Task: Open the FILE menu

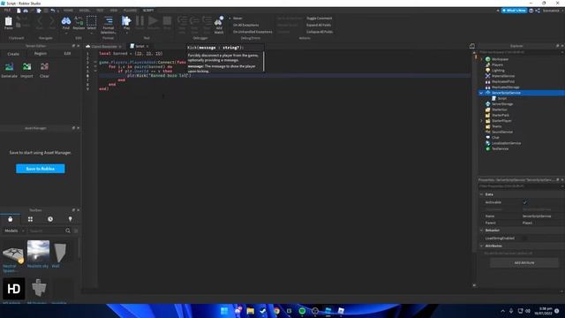Action: pyautogui.click(x=7, y=11)
